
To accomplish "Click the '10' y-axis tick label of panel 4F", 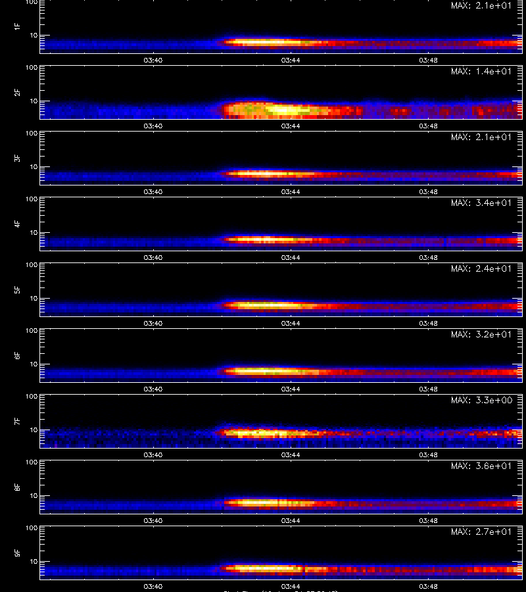I will [34, 233].
